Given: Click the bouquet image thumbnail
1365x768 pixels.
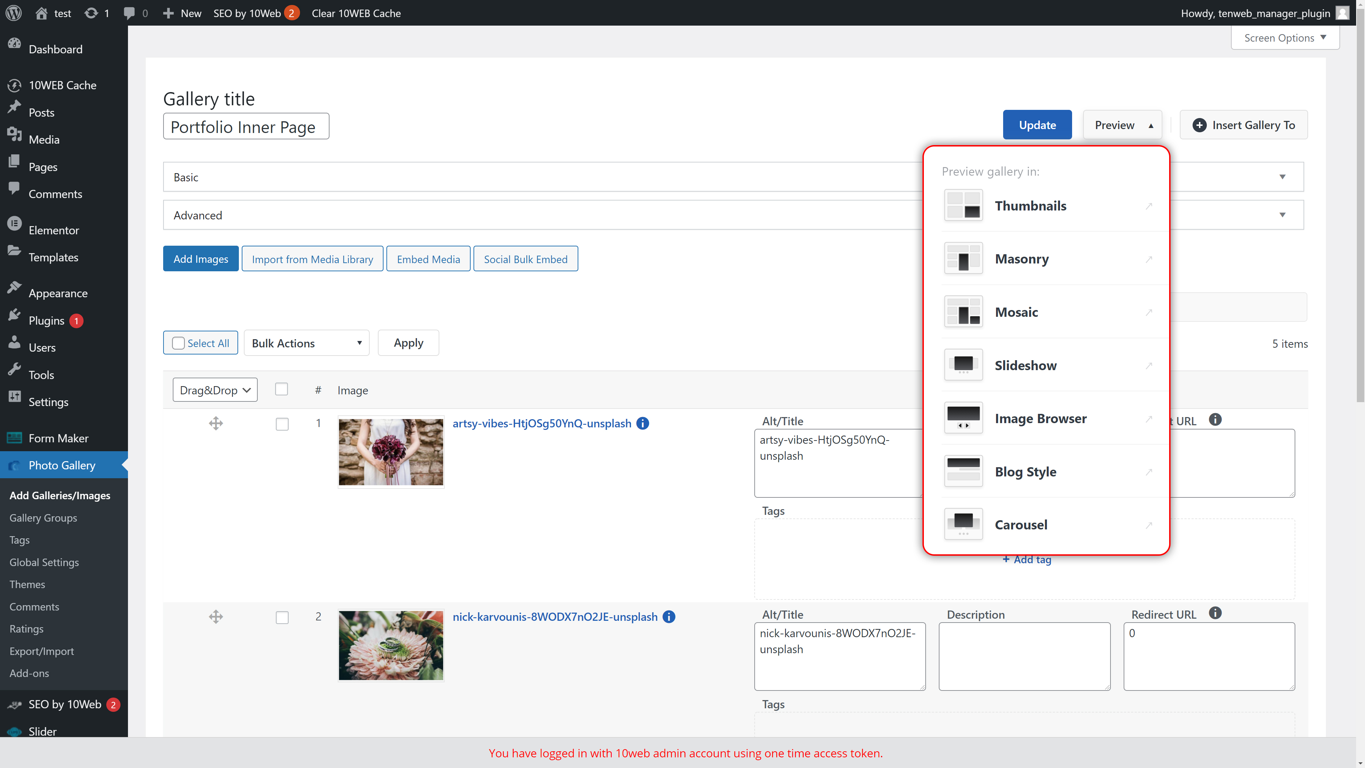Looking at the screenshot, I should point(391,452).
